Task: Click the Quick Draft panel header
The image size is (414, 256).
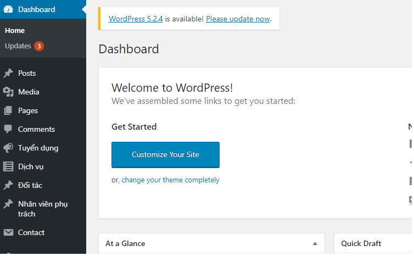Action: pos(361,243)
